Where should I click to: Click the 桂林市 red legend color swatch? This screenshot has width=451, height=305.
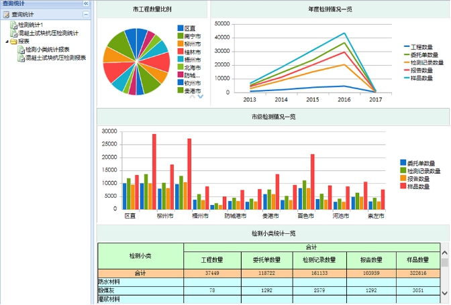tap(180, 52)
